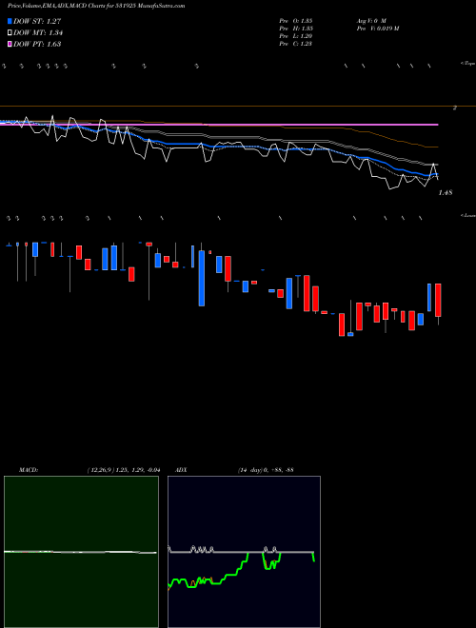Click the chart title mentioning MunafaSutra.com

point(96,7)
